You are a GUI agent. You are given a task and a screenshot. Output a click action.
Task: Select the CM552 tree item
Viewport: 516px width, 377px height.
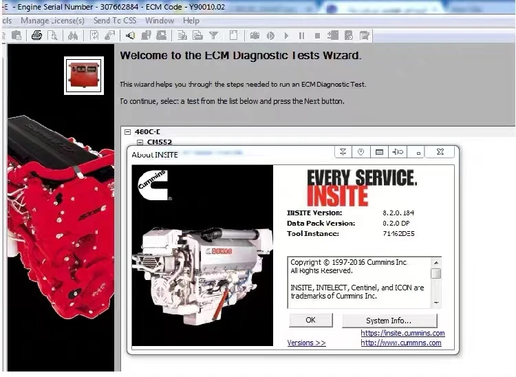click(160, 142)
